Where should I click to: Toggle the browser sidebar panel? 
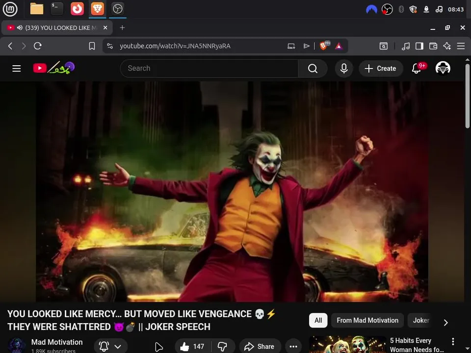pyautogui.click(x=419, y=46)
